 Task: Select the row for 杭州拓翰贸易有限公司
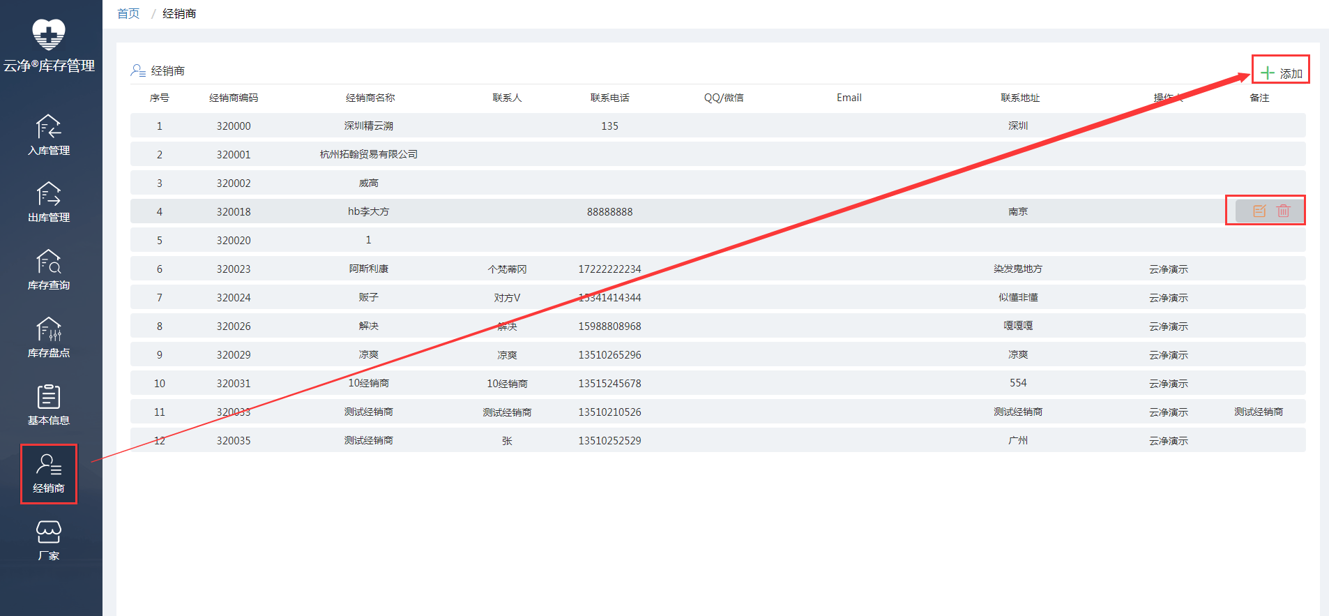point(368,154)
